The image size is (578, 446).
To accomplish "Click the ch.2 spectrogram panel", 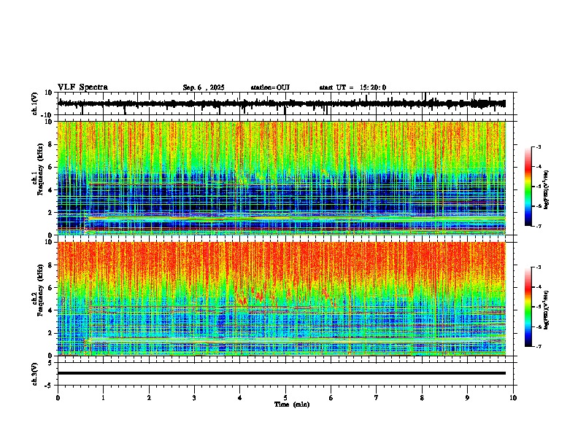I will pos(282,299).
